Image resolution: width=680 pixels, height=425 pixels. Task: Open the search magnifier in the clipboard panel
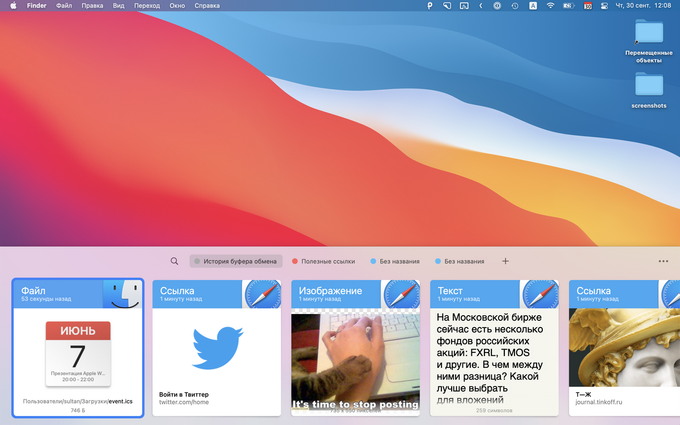click(x=175, y=261)
